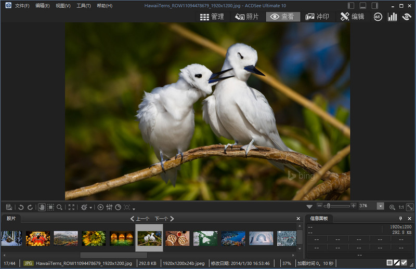Rotate the image left
The height and width of the screenshot is (269, 416).
(x=21, y=207)
